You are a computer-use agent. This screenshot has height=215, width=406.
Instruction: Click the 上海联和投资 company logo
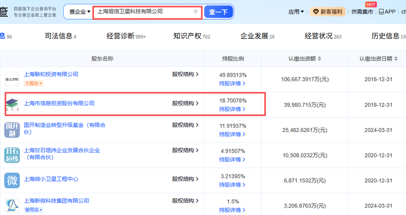tap(12, 79)
